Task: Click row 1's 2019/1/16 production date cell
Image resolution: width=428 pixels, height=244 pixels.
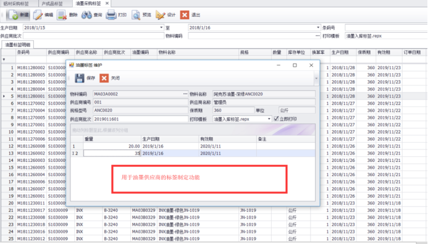Action: tap(170, 146)
